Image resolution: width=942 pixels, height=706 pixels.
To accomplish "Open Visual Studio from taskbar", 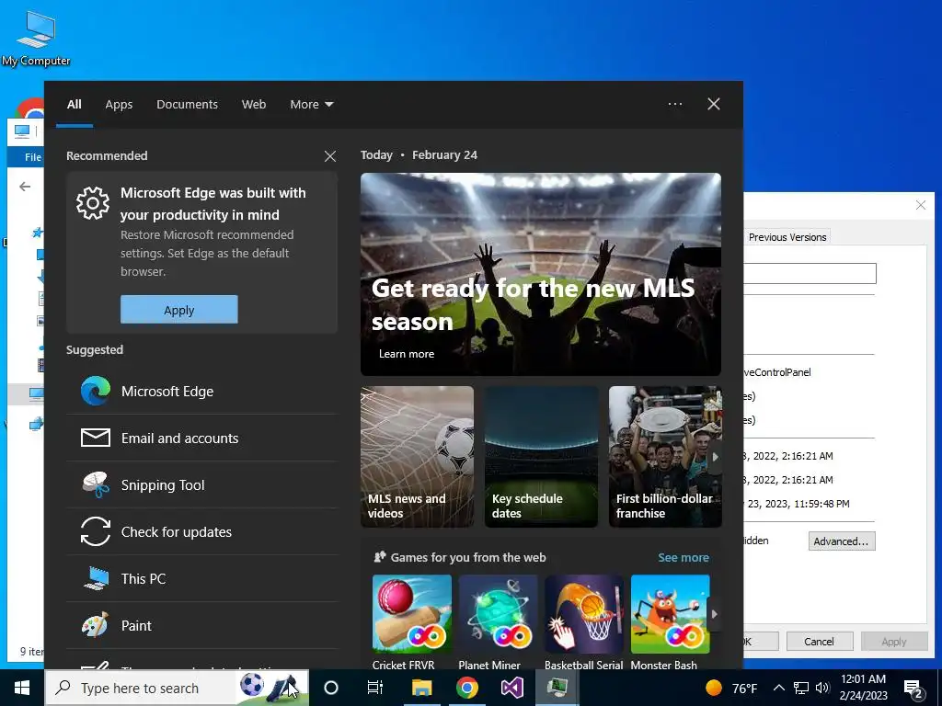I will click(512, 688).
